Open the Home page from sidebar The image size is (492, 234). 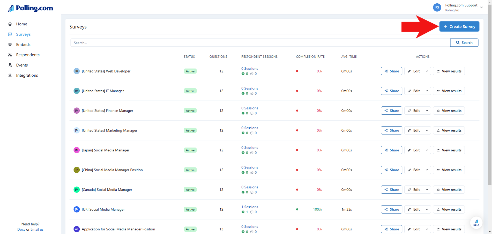tap(21, 24)
